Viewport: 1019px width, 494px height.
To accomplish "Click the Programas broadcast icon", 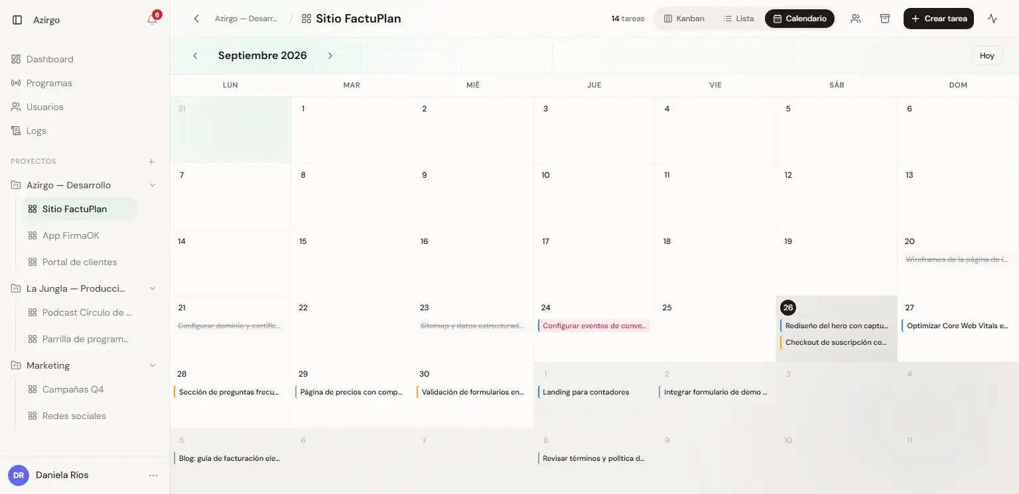I will [x=16, y=83].
